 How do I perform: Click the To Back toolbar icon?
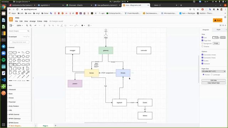click(x=53, y=25)
